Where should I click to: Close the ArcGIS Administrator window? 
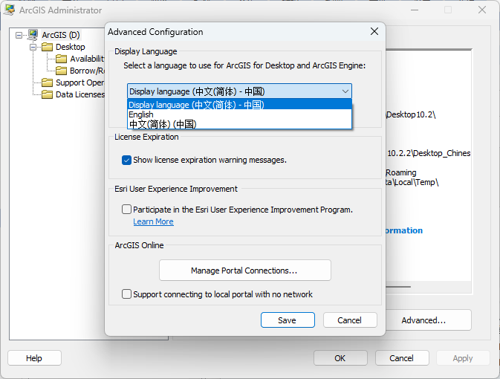(482, 10)
